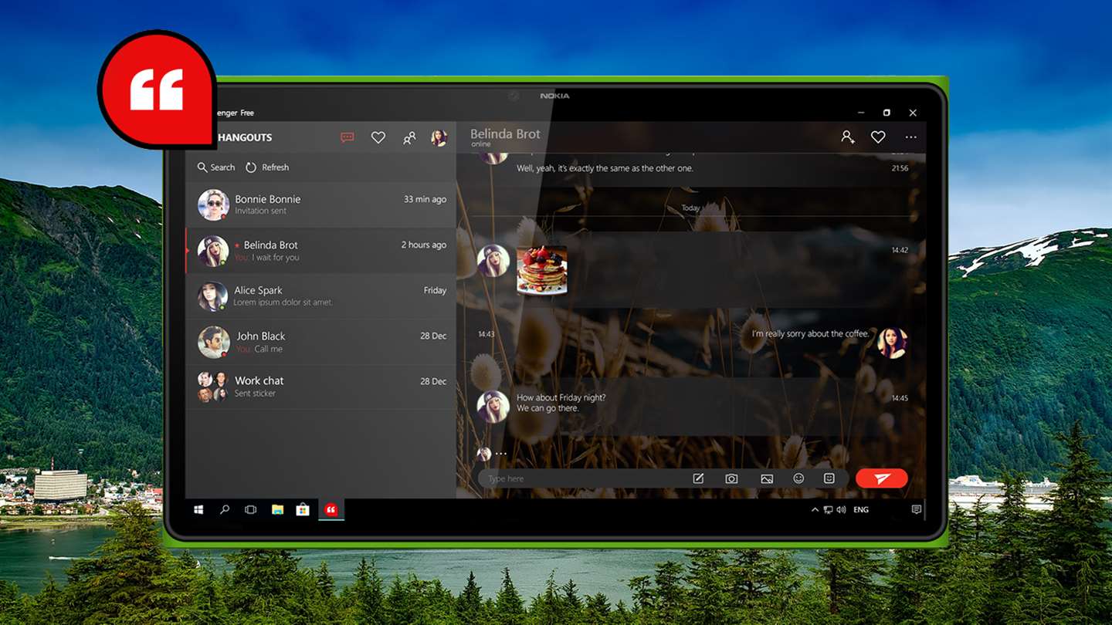1112x625 pixels.
Task: Open the pancake image in chat
Action: [x=541, y=271]
